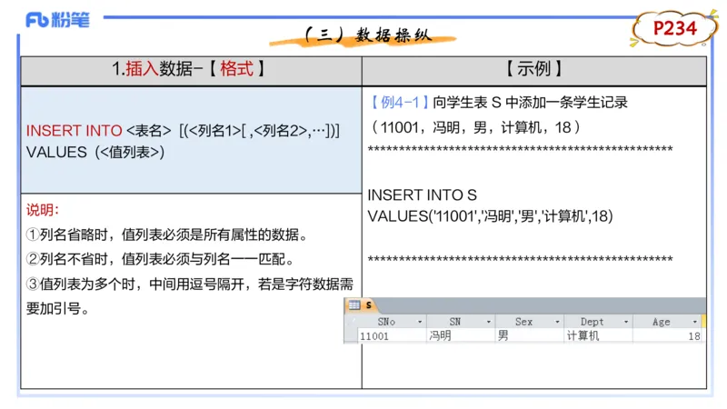
Task: Select the Age cell value 18
Action: pos(667,335)
